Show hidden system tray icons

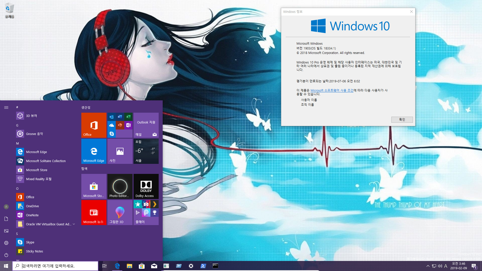(428, 266)
